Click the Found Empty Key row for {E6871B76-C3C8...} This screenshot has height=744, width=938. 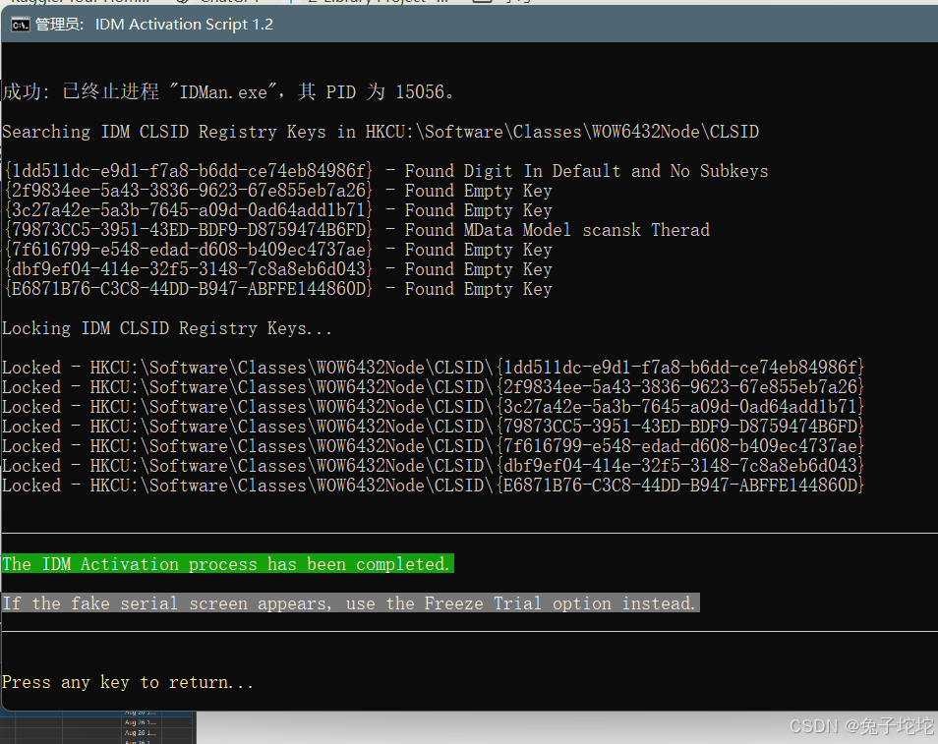[x=277, y=290]
